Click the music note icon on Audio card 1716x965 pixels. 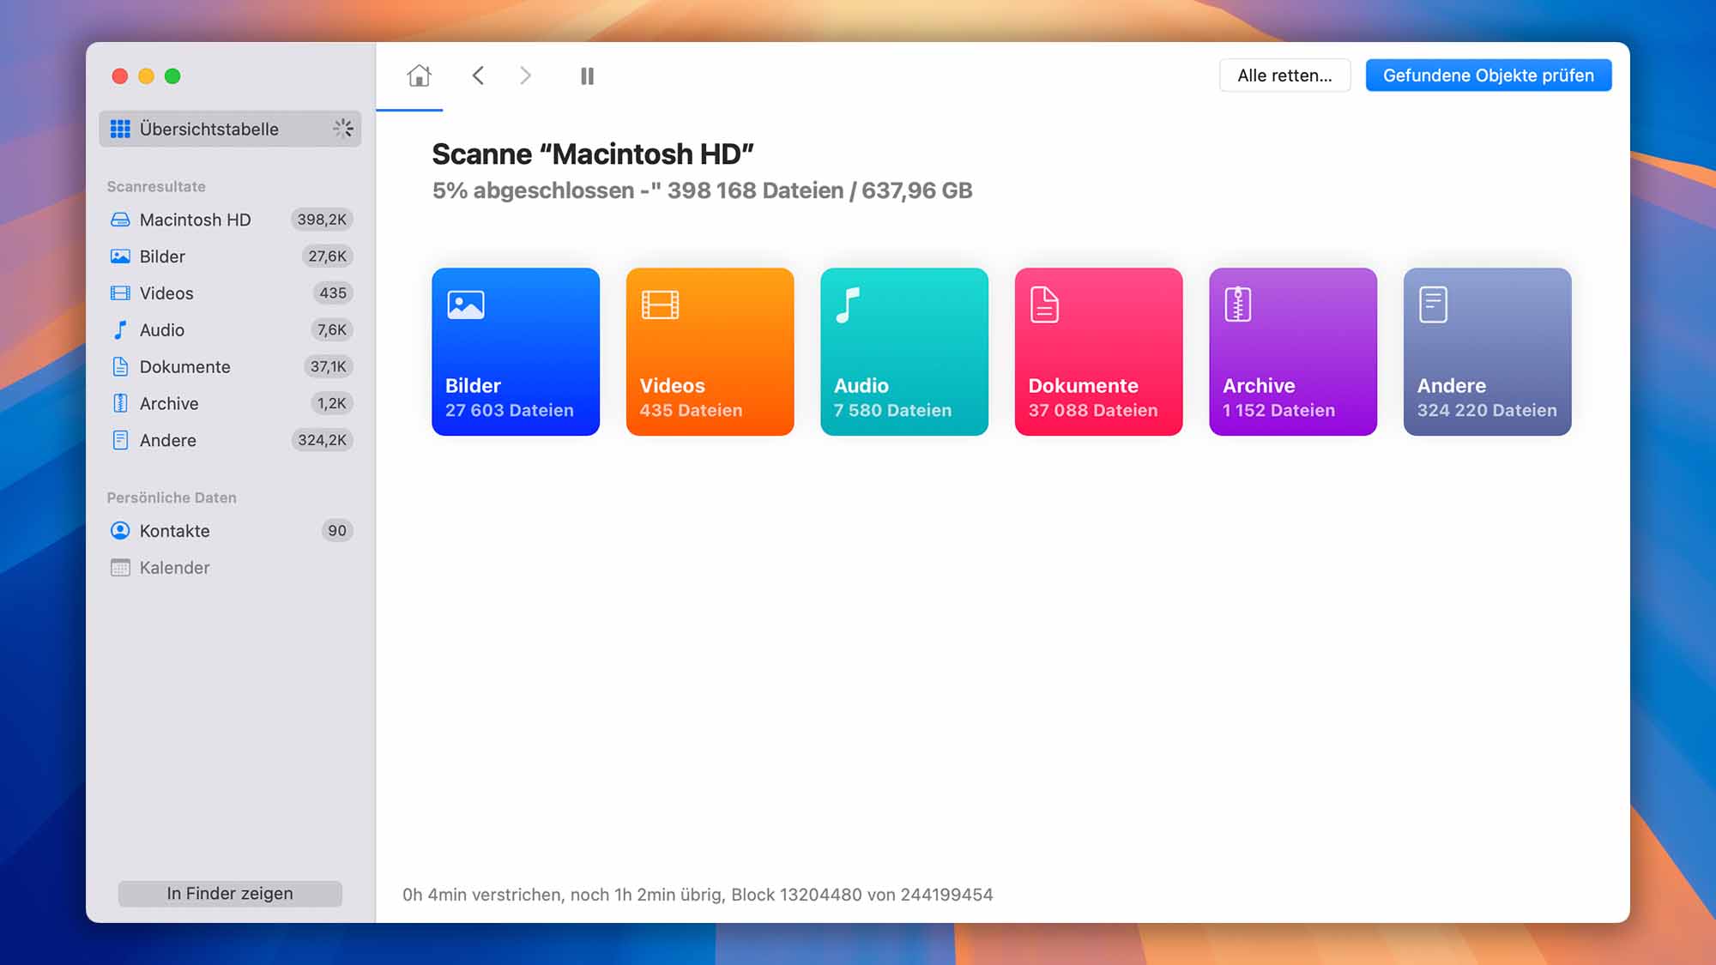[x=848, y=305]
